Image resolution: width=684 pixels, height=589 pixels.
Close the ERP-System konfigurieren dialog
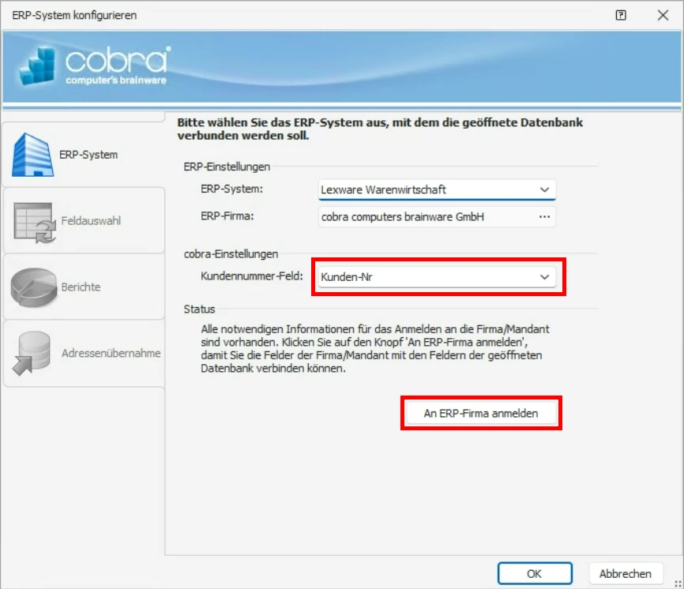pos(663,15)
